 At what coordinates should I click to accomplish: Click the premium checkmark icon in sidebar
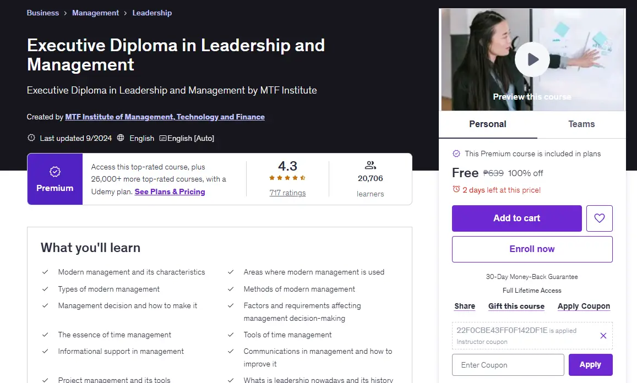[x=456, y=154]
